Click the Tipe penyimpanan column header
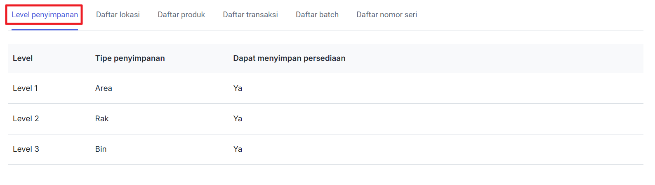This screenshot has height=185, width=655. (130, 58)
